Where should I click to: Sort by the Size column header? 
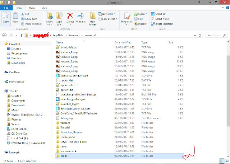[171, 42]
